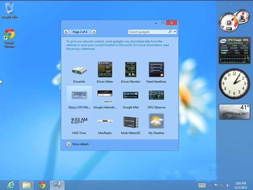The height and width of the screenshot is (190, 253).
Task: Open File Explorer from the taskbar
Action: pos(27,185)
